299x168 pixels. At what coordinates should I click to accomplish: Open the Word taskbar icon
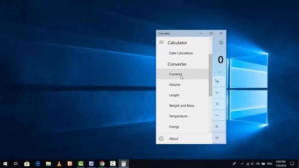pos(92,164)
